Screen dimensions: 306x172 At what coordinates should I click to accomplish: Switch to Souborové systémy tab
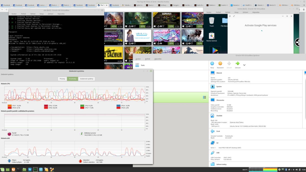tap(86, 79)
